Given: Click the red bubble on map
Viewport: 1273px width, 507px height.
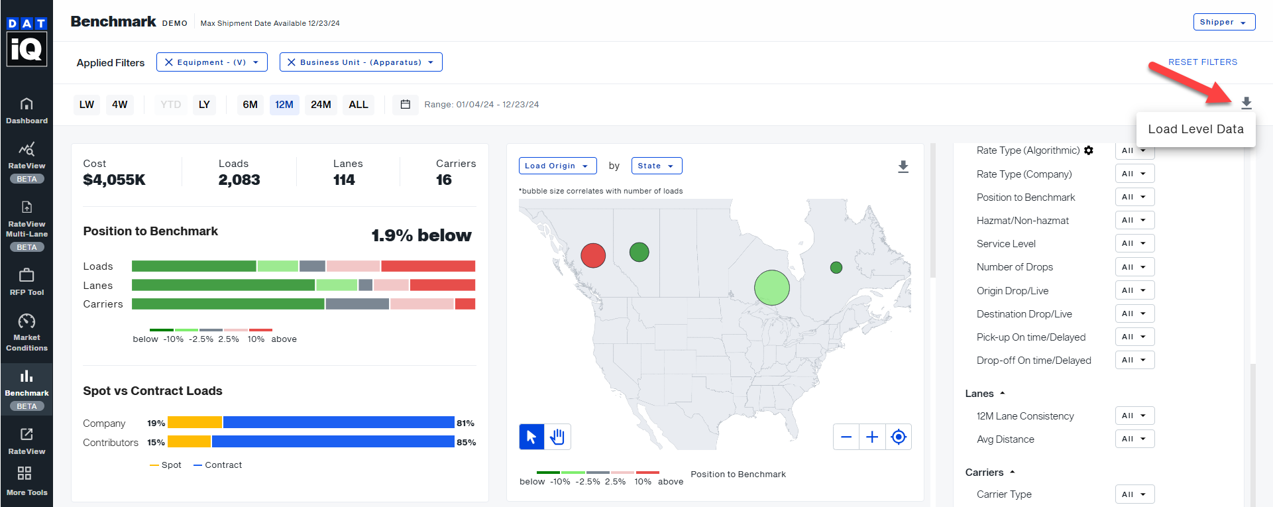Looking at the screenshot, I should coord(593,255).
